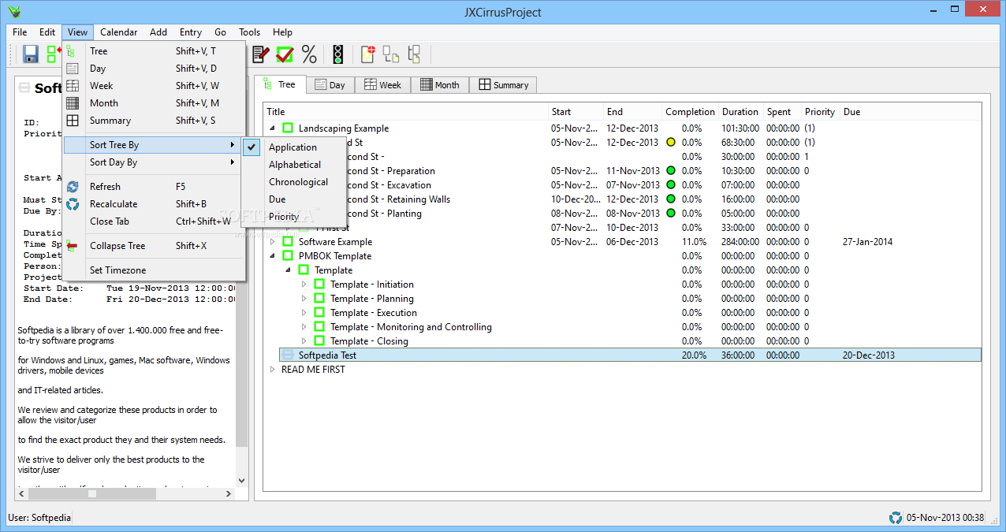Toggle Template - Monitoring and Controlling checkbox
This screenshot has height=532, width=1006.
tap(319, 327)
